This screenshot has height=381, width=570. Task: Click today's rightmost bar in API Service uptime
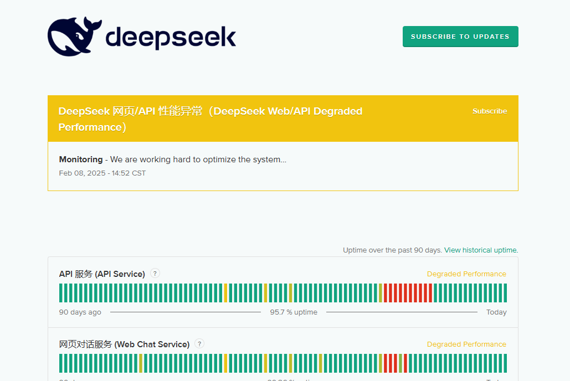(505, 293)
